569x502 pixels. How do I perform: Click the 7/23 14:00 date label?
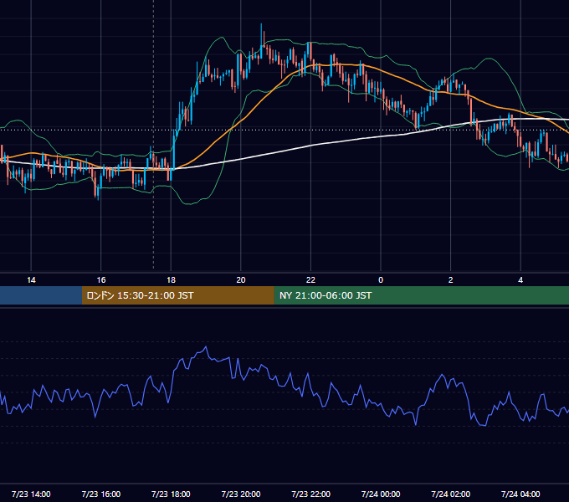pos(31,494)
